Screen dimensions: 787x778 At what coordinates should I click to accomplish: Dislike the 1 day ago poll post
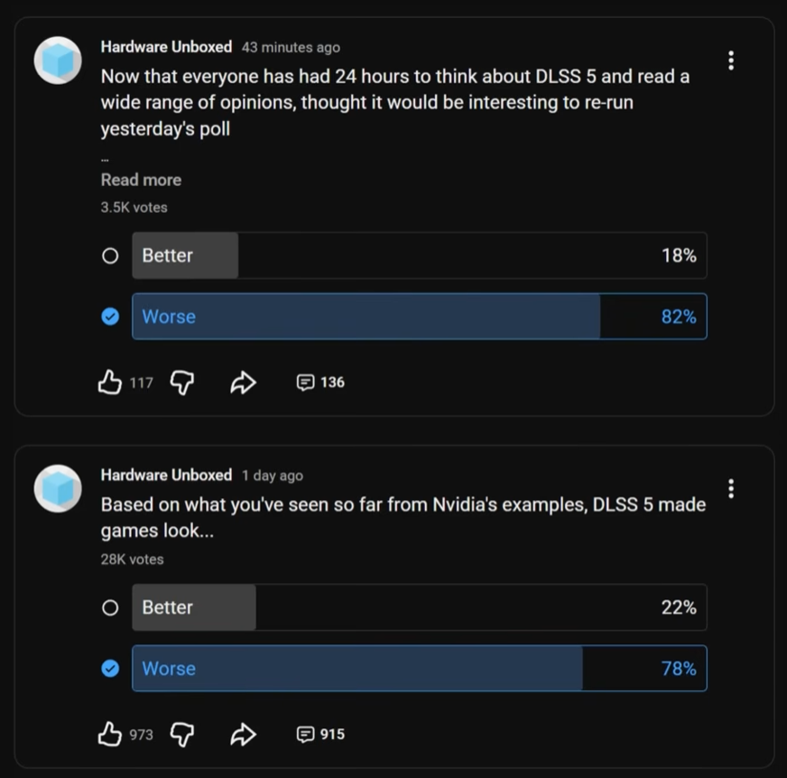click(x=182, y=735)
